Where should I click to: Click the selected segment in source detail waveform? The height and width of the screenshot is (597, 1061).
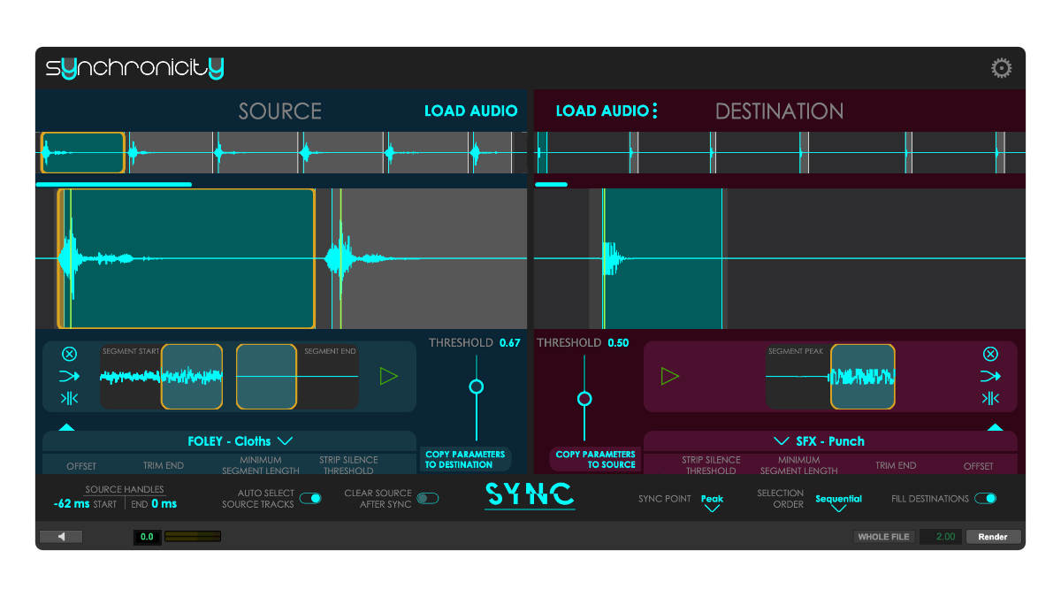pyautogui.click(x=186, y=258)
